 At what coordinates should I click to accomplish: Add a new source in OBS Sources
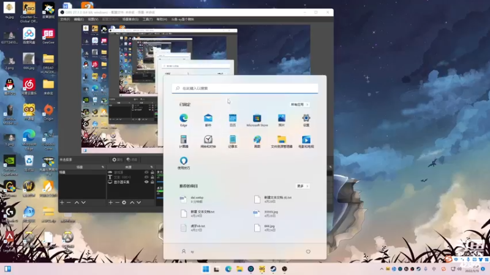(110, 203)
